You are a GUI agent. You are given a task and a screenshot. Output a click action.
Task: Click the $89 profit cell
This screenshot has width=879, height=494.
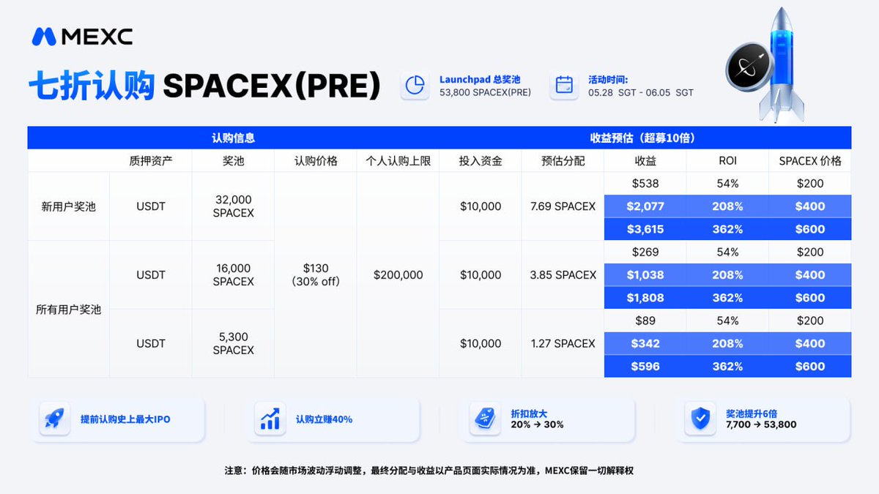pyautogui.click(x=645, y=321)
